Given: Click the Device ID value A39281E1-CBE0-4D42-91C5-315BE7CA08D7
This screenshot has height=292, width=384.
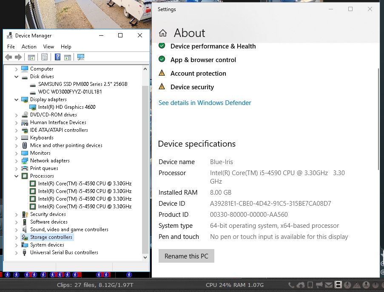Looking at the screenshot, I should coord(270,204).
